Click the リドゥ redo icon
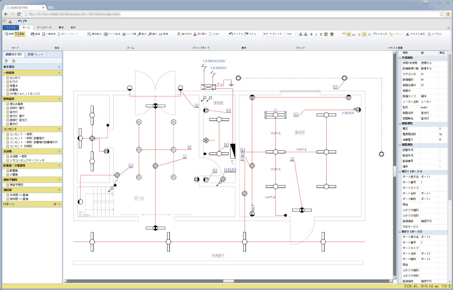This screenshot has height=290, width=453. point(247,34)
